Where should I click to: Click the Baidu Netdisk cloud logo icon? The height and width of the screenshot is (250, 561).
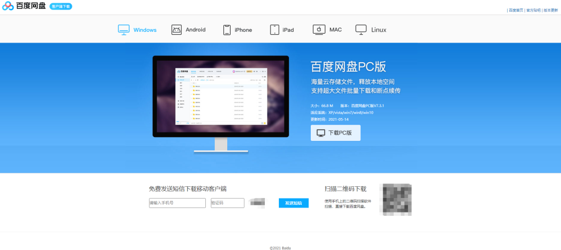coord(8,6)
